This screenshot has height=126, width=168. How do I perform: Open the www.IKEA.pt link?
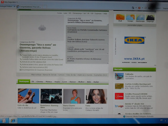(134, 59)
